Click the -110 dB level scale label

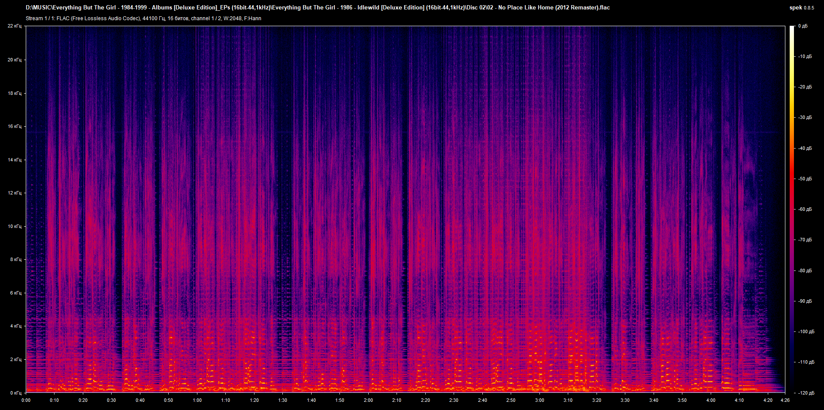[x=806, y=362]
